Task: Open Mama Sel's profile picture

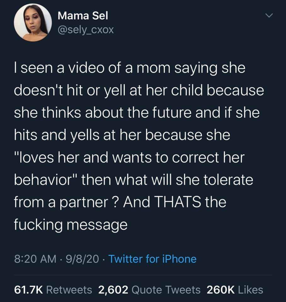Action: (33, 23)
